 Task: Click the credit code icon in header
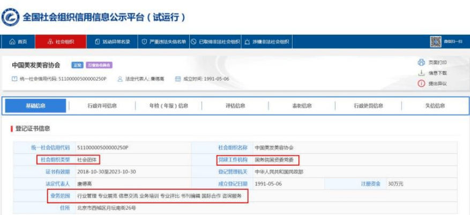point(14,79)
